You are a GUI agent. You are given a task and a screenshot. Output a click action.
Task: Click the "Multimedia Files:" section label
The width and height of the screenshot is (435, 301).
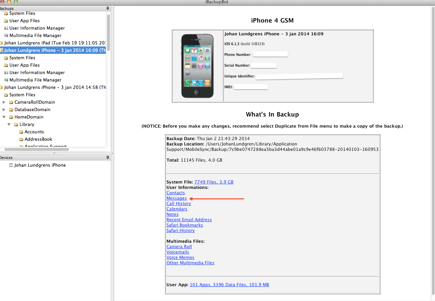(x=186, y=241)
